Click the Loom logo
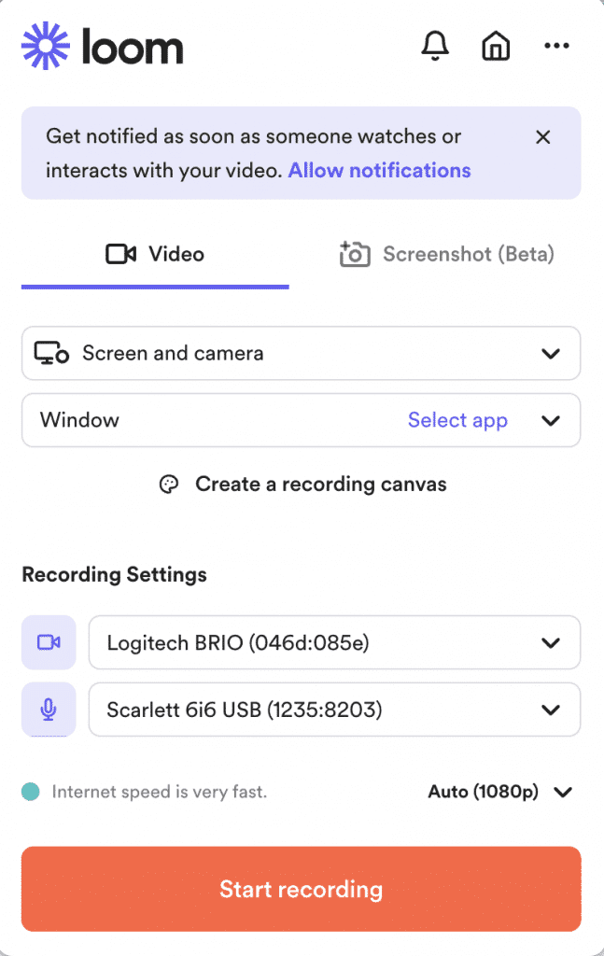 (103, 46)
